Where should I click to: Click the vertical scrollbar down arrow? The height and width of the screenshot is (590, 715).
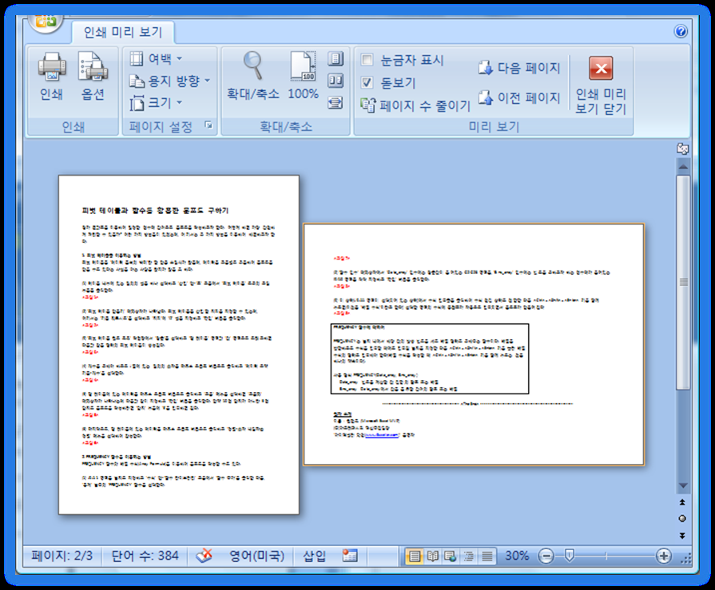(682, 485)
